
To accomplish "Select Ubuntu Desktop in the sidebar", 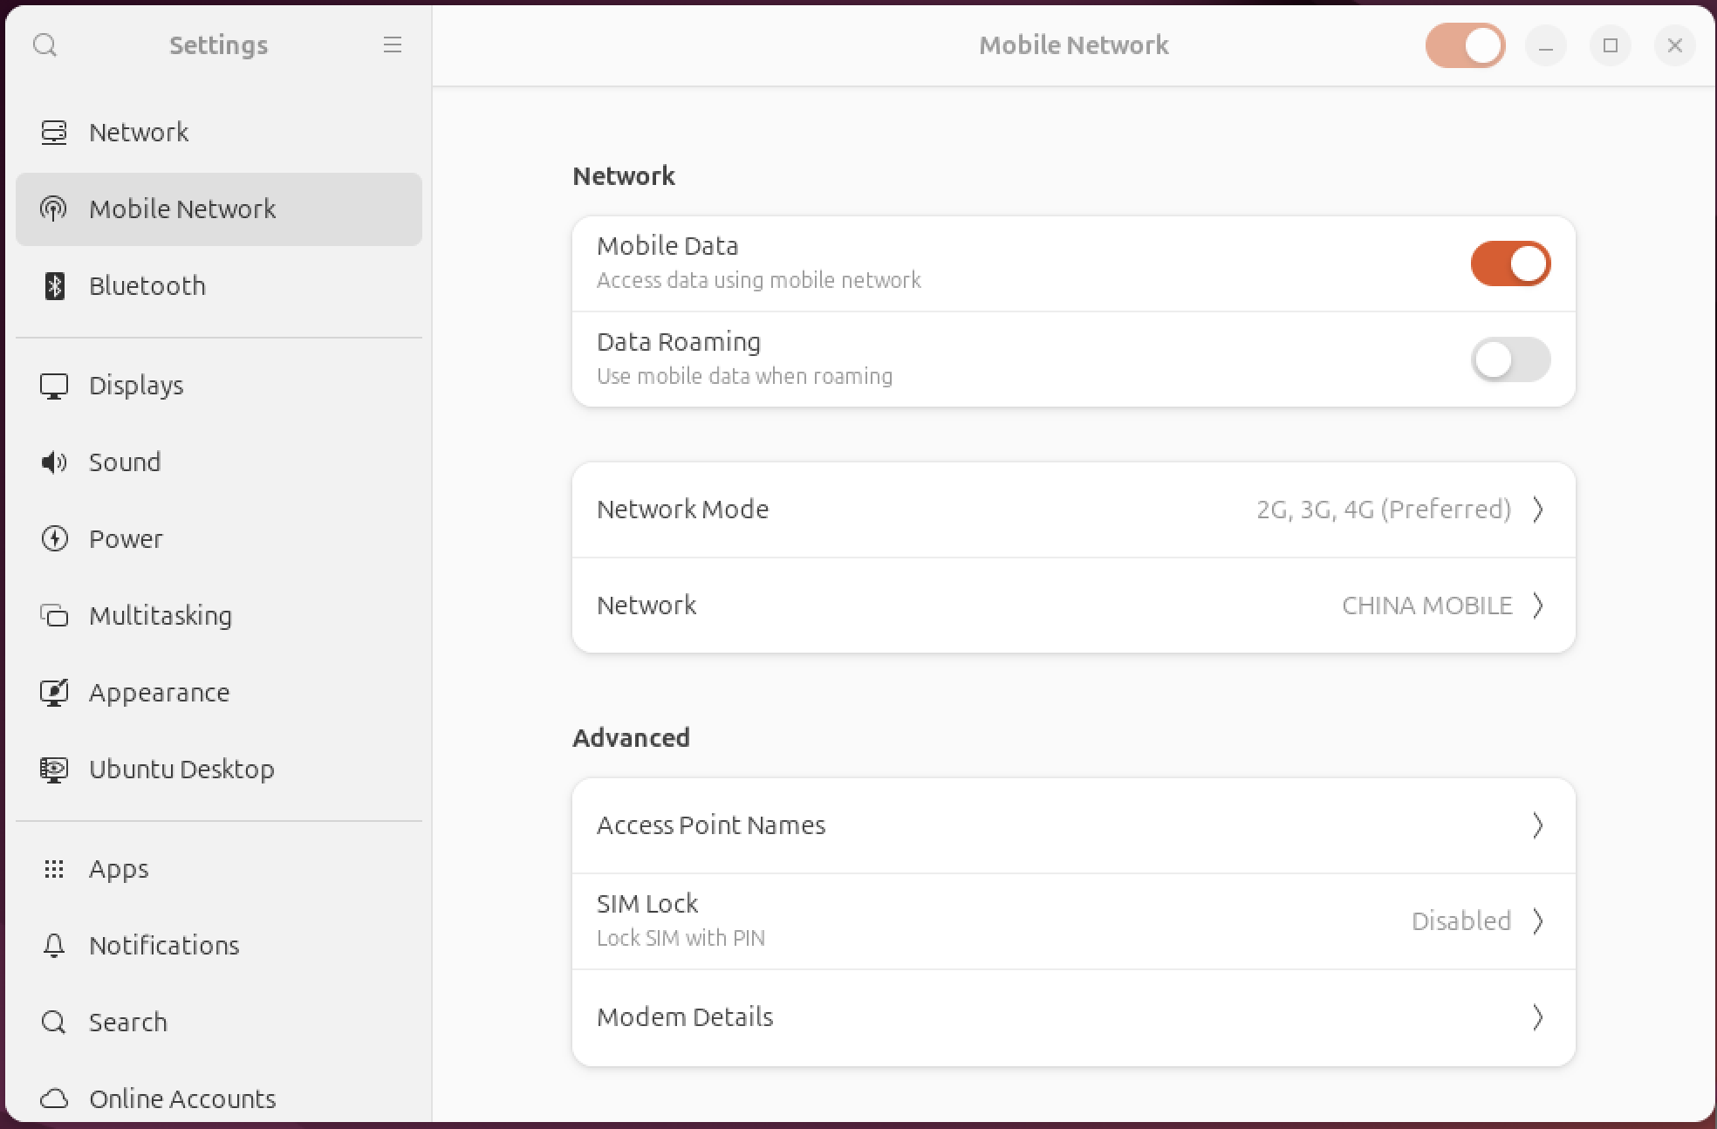I will (181, 769).
